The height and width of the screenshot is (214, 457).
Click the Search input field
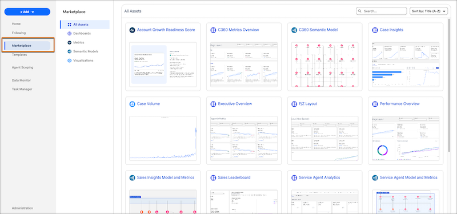381,11
